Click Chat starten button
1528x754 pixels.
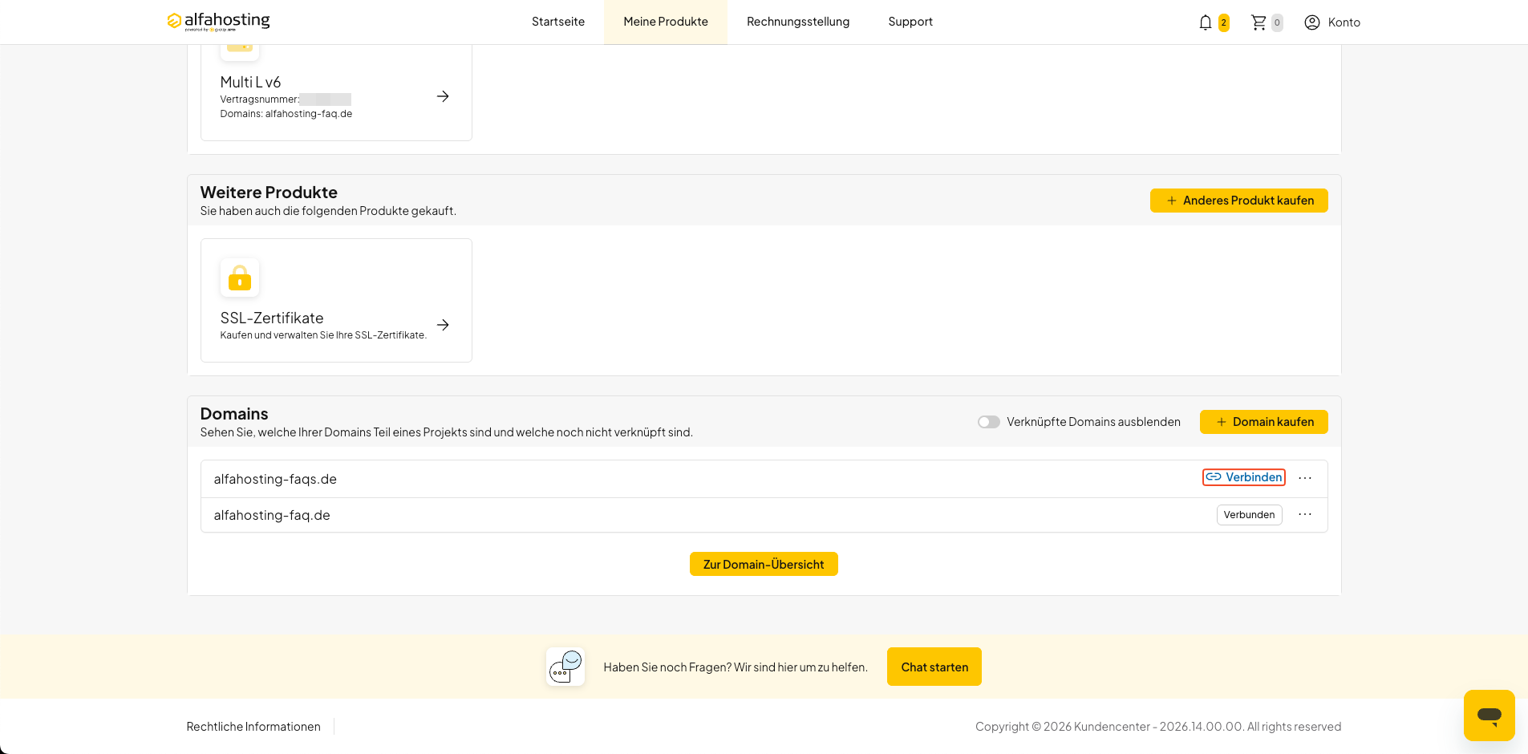[x=934, y=667]
